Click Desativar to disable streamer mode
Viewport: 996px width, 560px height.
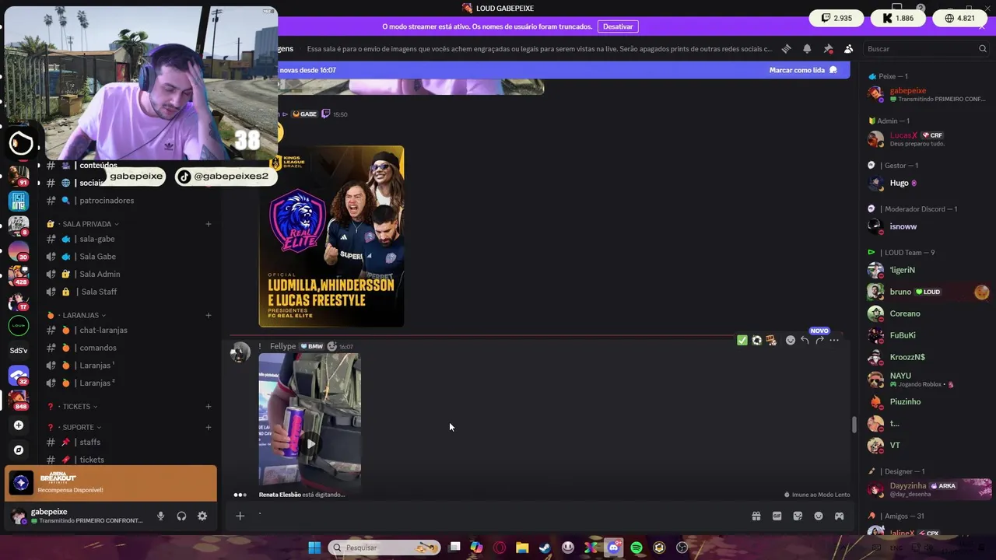pos(618,26)
